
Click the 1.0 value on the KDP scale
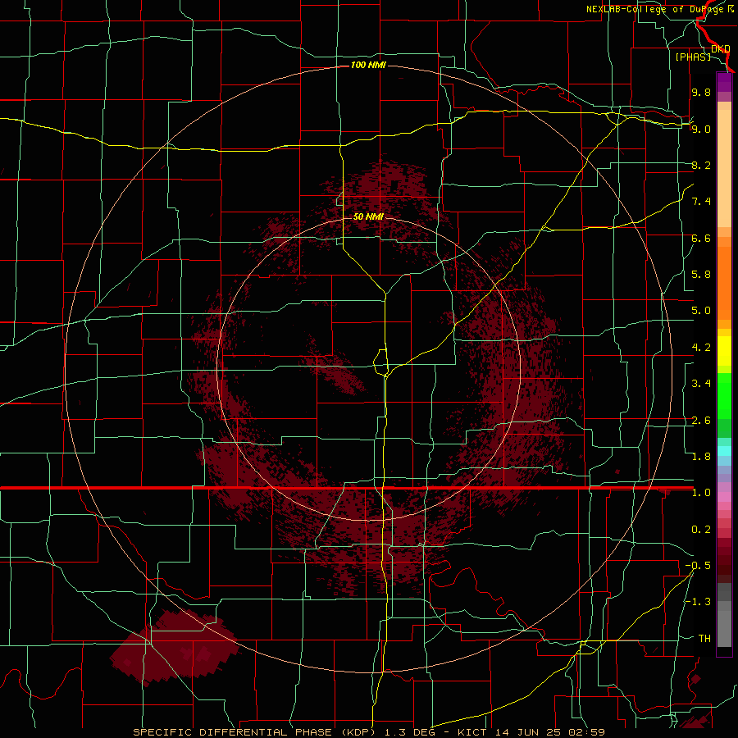point(701,493)
